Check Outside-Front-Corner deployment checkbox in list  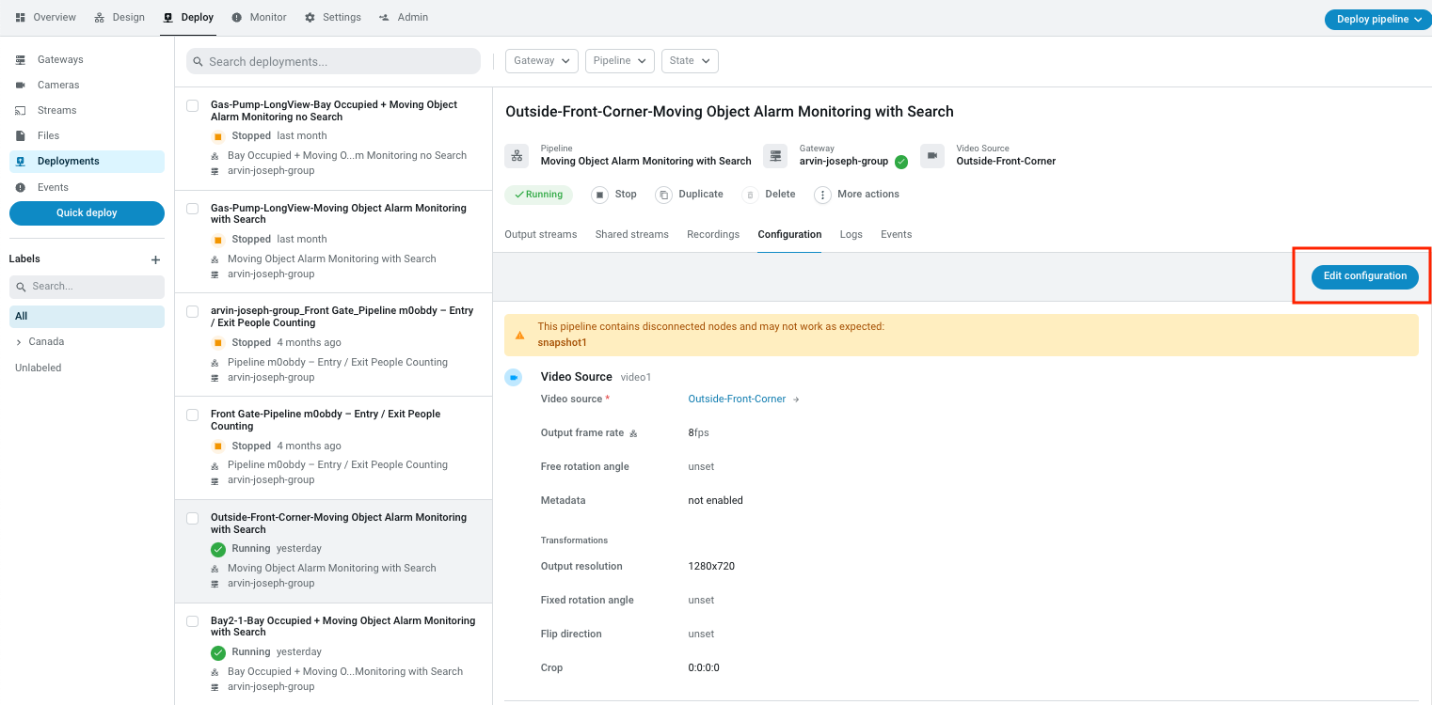tap(192, 518)
